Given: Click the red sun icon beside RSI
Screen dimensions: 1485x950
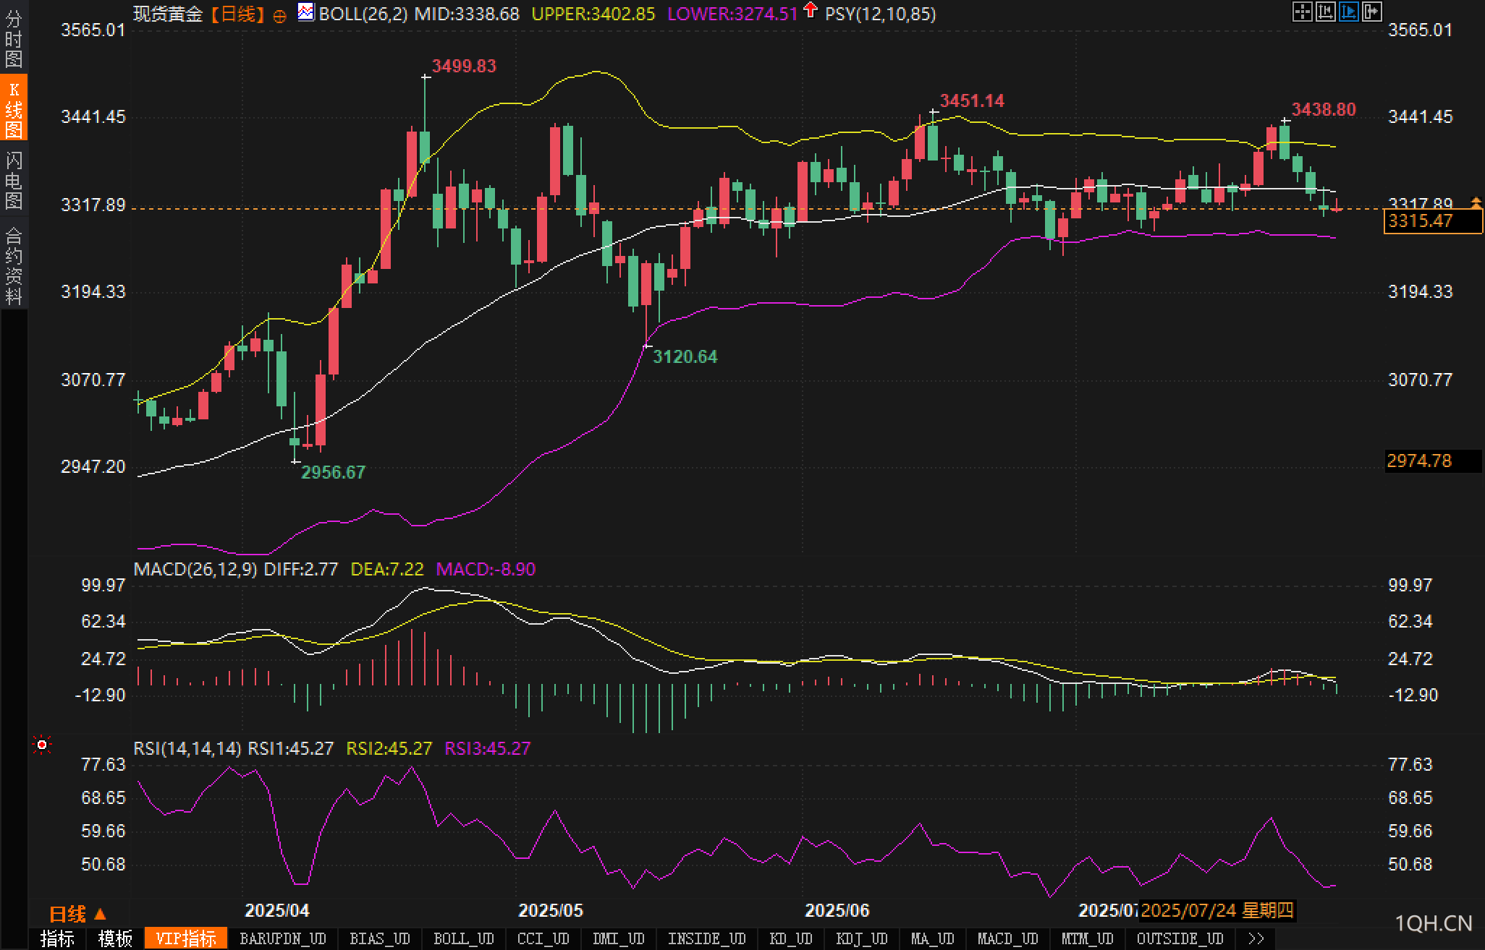Looking at the screenshot, I should 42,744.
